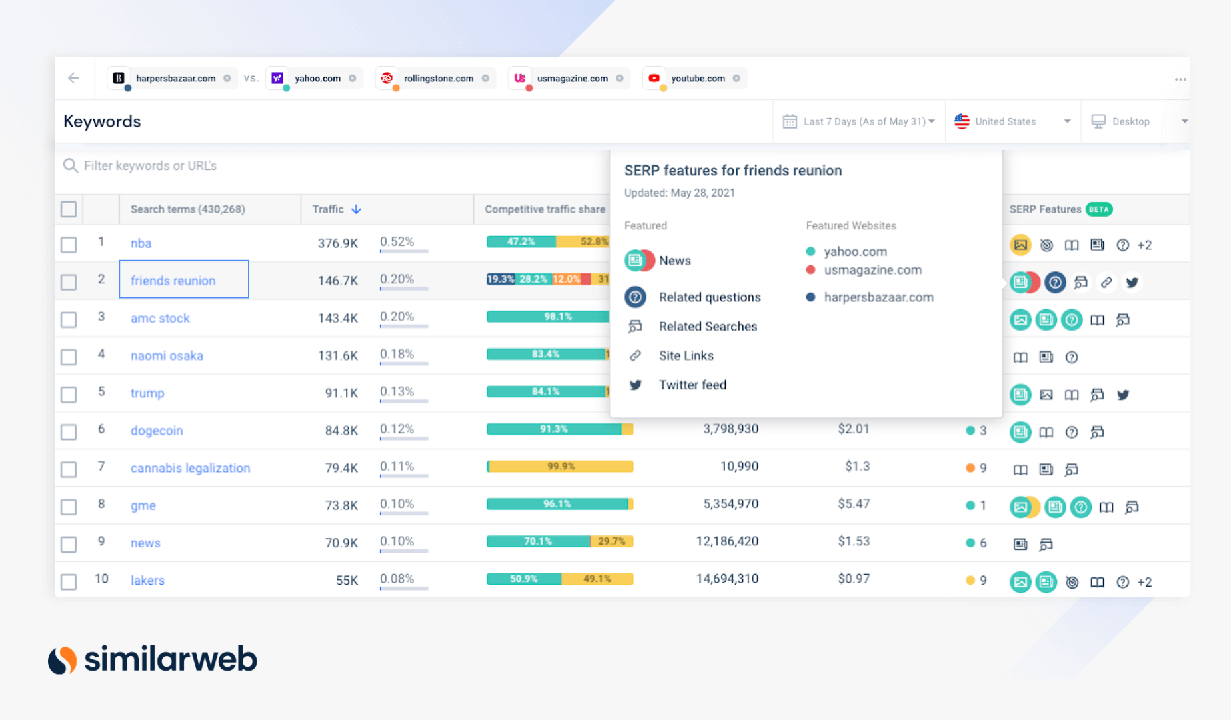Toggle the select-all checkbox in header

69,209
